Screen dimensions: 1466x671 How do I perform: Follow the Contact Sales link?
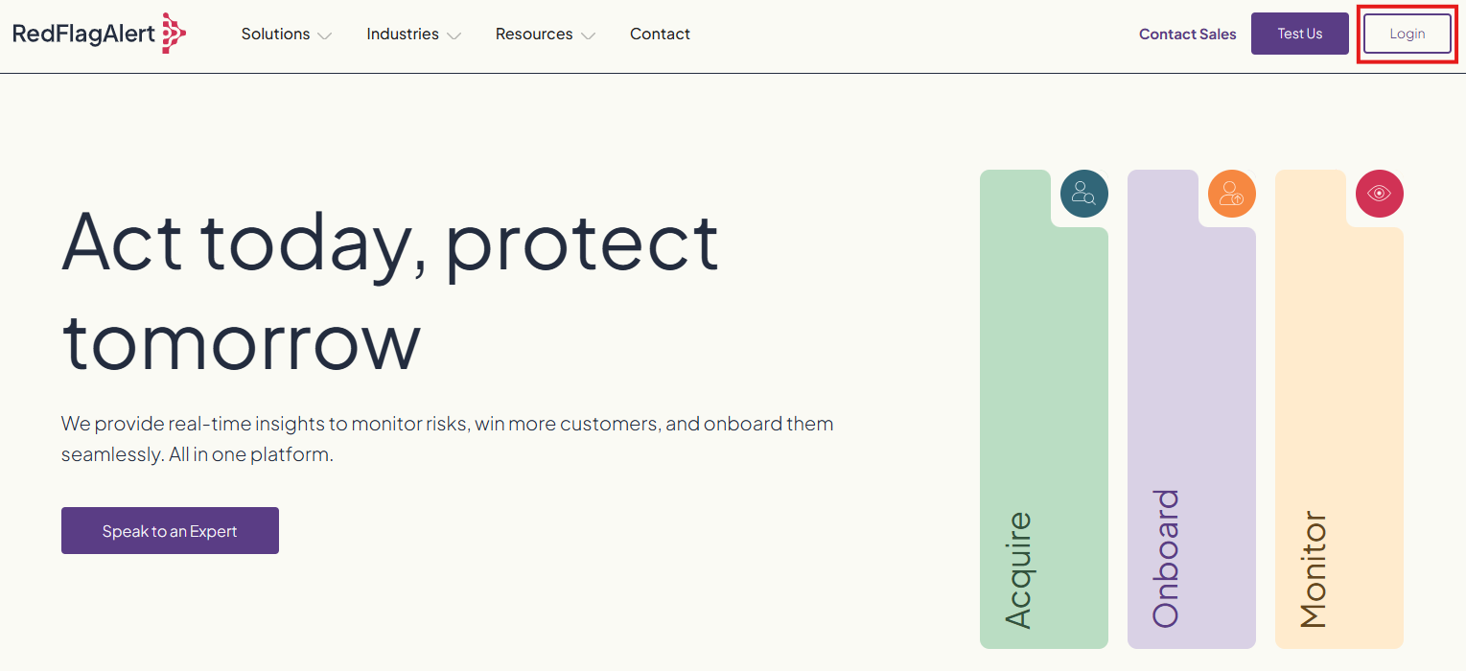1187,34
